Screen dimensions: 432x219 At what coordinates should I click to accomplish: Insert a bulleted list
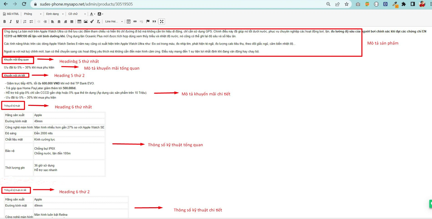[x=31, y=22]
